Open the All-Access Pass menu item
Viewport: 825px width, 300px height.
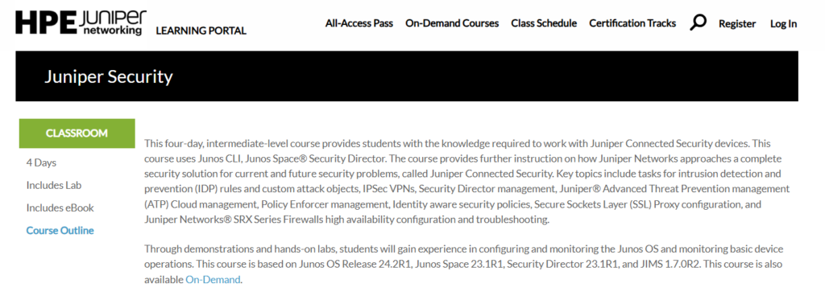(x=359, y=23)
